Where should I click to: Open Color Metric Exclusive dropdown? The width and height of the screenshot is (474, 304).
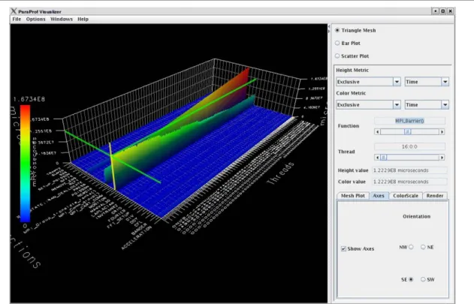pyautogui.click(x=368, y=104)
